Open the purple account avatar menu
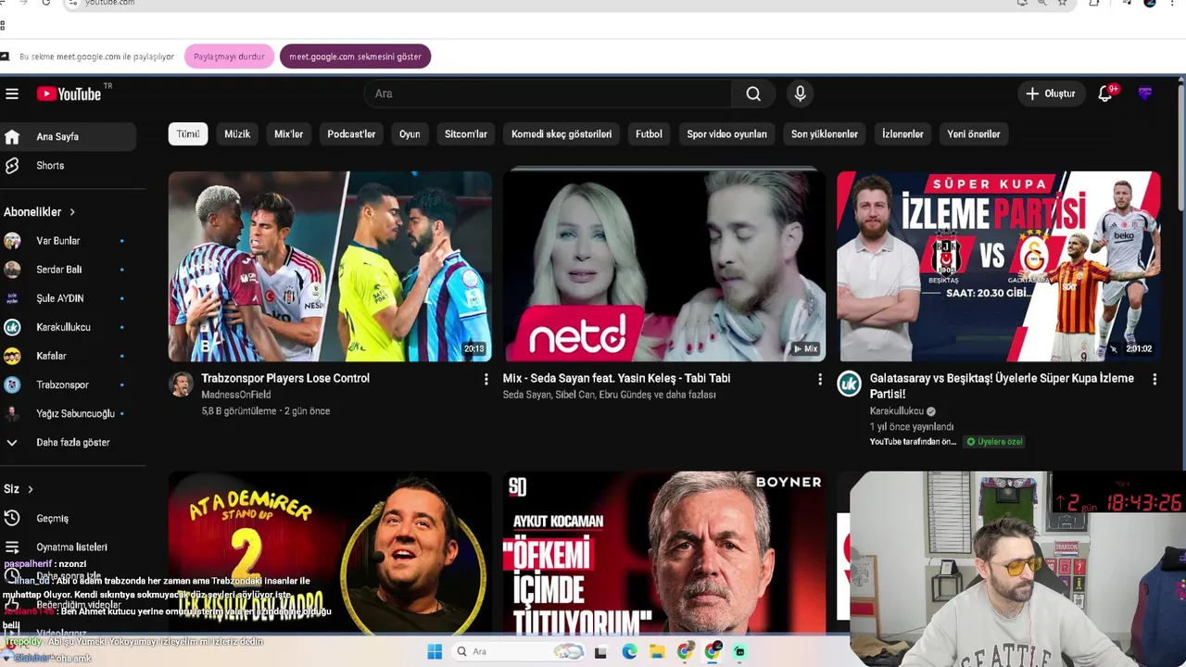This screenshot has width=1186, height=667. (1145, 94)
